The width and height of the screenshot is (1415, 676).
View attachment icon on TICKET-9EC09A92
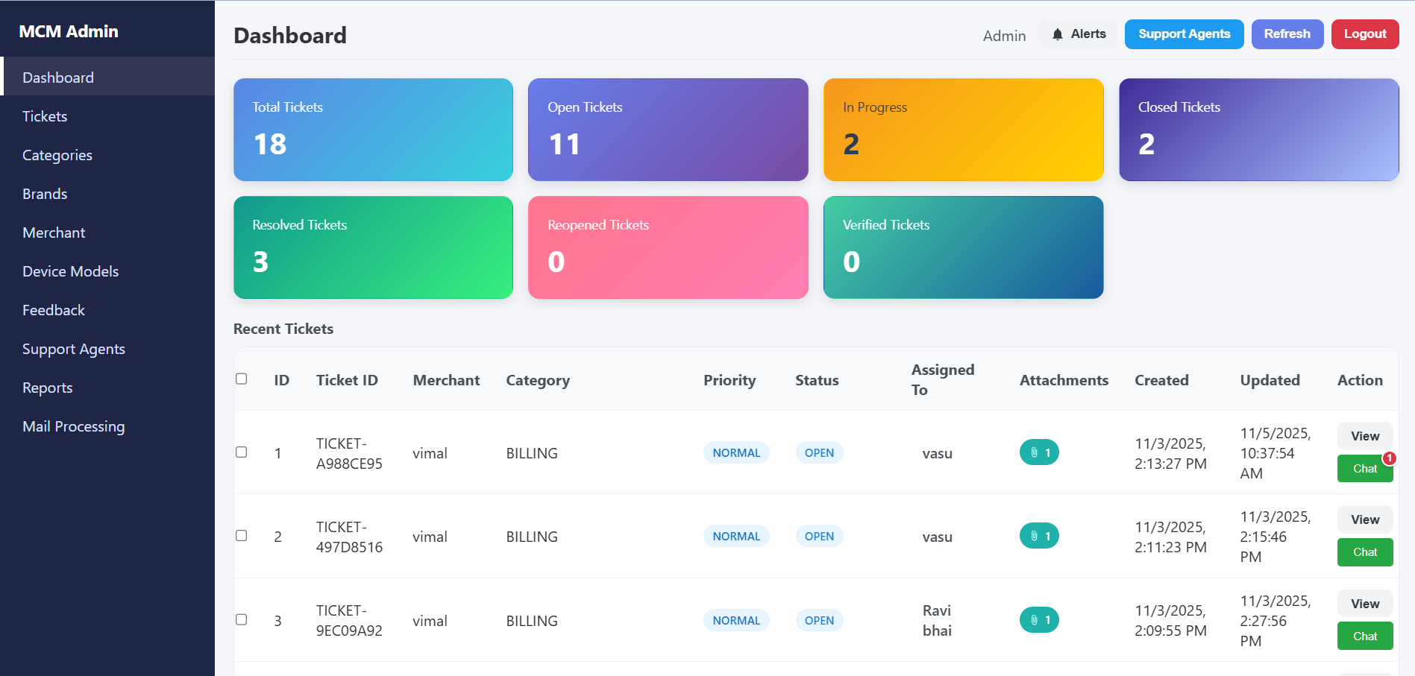point(1039,619)
